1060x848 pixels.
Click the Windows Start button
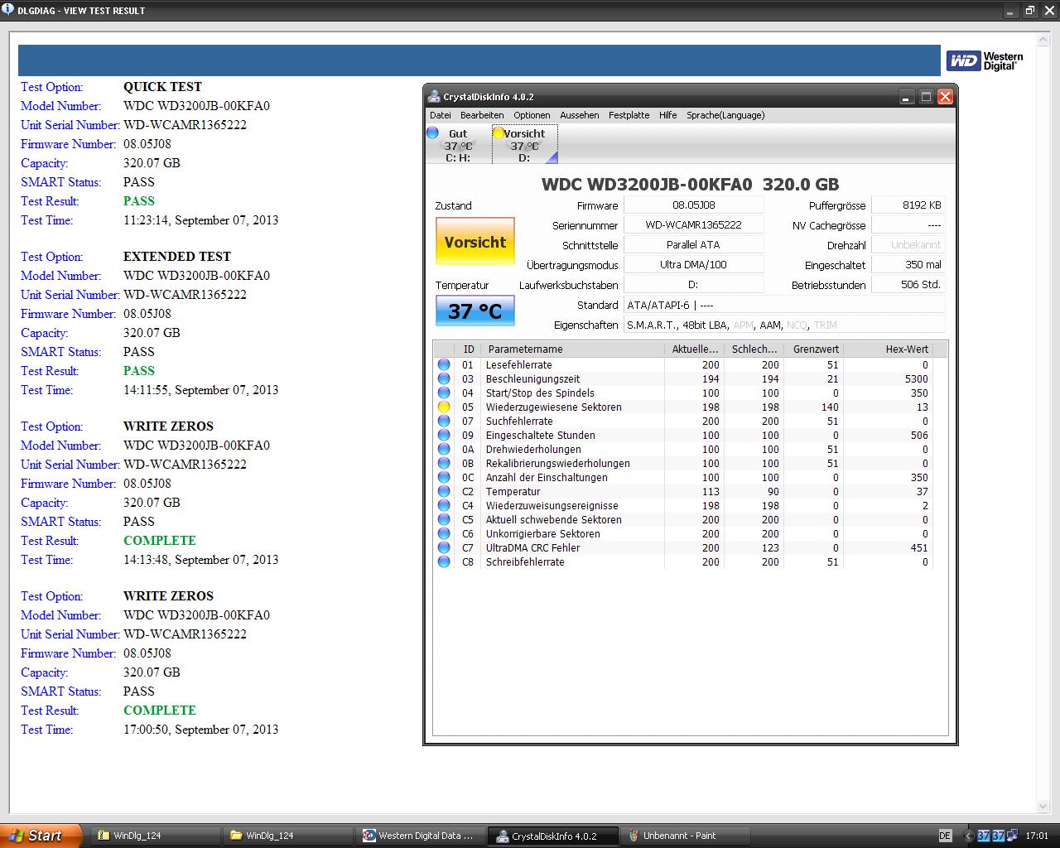coord(41,836)
